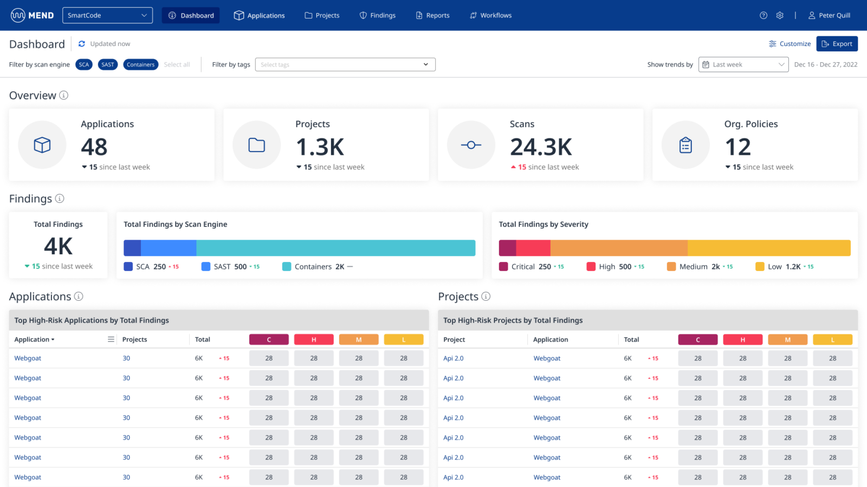
Task: Click the Projects section info icon
Action: [x=486, y=297]
